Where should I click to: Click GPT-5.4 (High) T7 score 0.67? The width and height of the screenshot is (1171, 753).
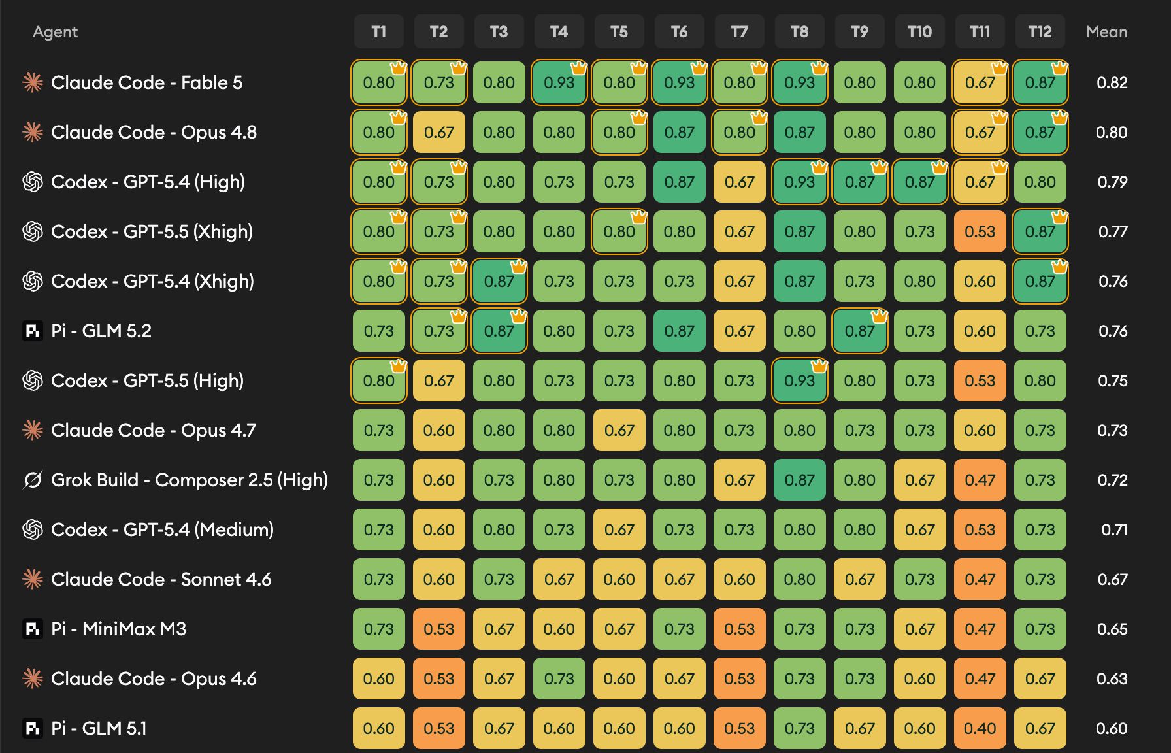[x=740, y=182]
